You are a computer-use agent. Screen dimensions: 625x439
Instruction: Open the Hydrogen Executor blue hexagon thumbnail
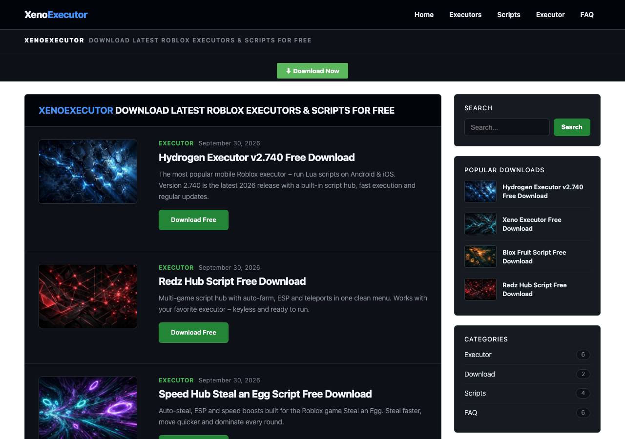pos(88,172)
